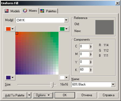Open the white corner color picker
Viewport: 121px width, 101px height.
coord(64,77)
